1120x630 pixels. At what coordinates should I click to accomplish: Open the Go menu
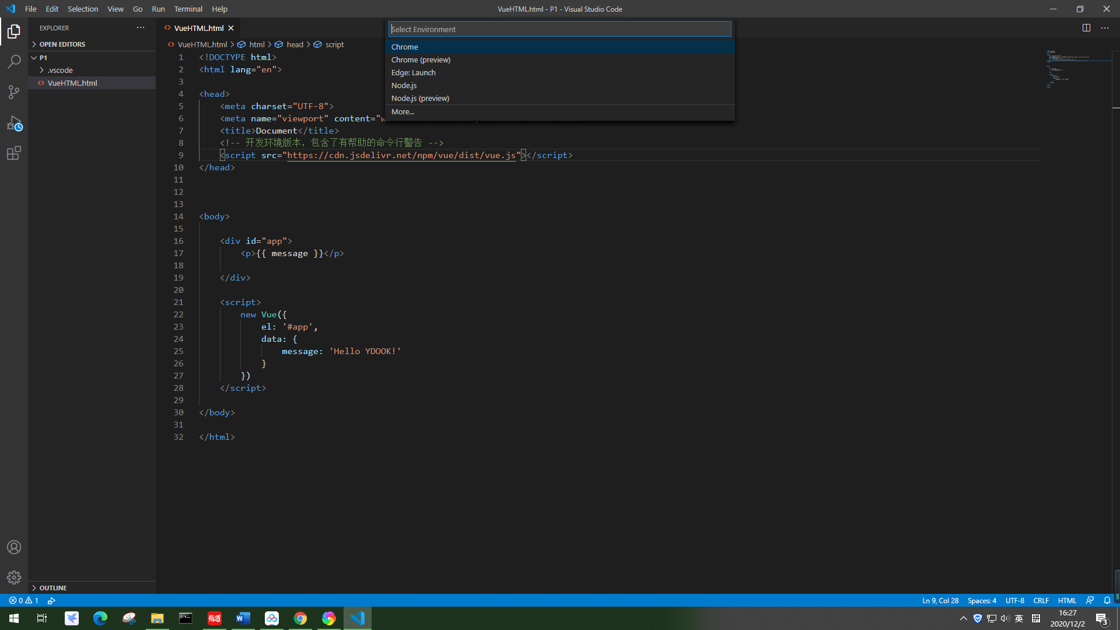point(138,9)
